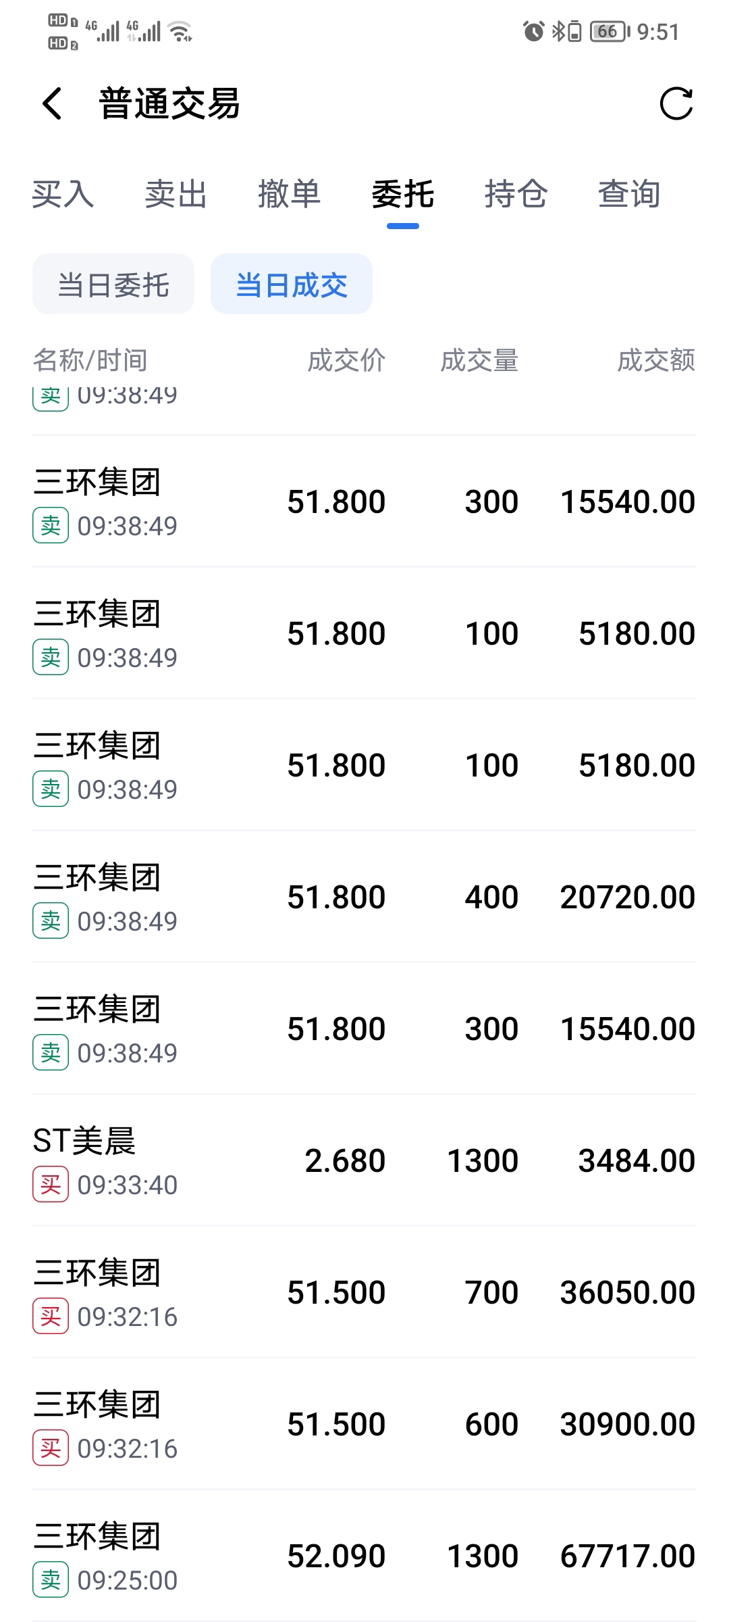The image size is (729, 1622).
Task: Tap the back arrow icon
Action: pos(53,104)
